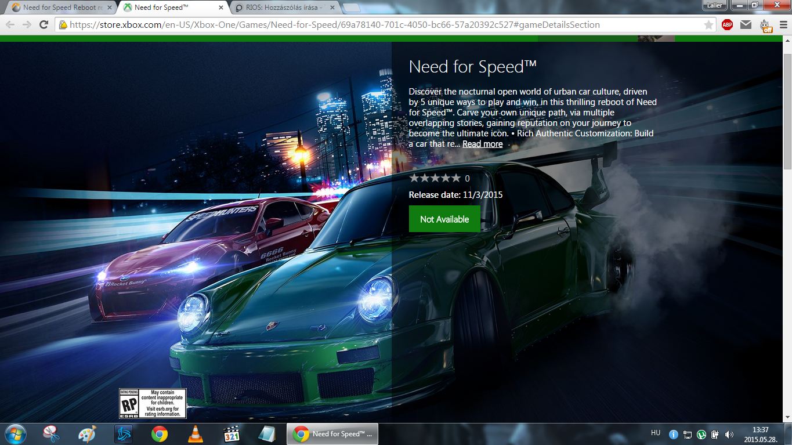
Task: Open the blue taskbar icon beside Paint
Action: tap(124, 434)
